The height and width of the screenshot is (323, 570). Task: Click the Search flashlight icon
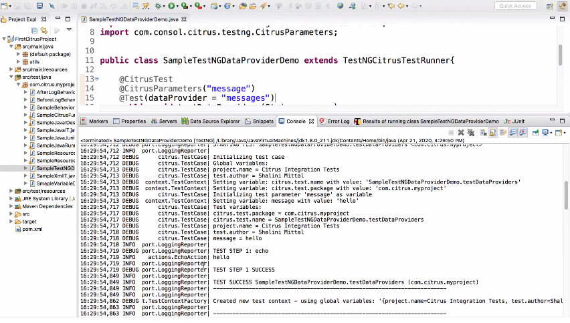[x=263, y=6]
